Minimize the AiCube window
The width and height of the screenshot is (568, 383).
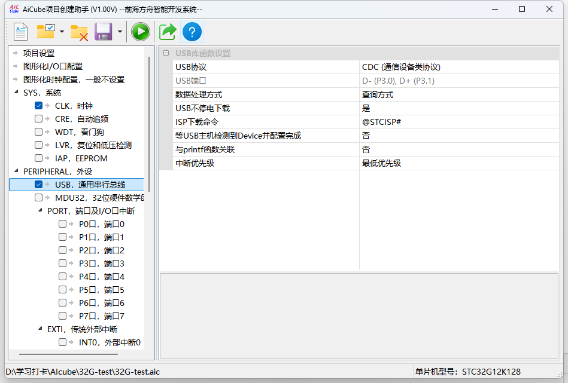pyautogui.click(x=495, y=9)
